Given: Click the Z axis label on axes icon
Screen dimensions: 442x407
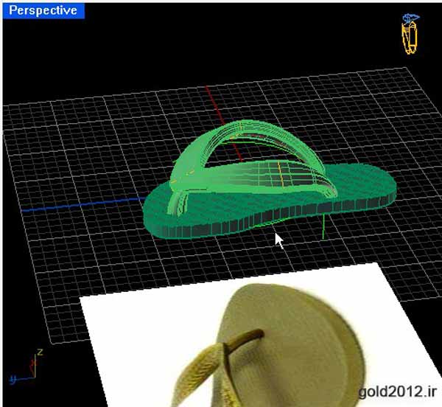Looking at the screenshot, I should click(x=38, y=352).
